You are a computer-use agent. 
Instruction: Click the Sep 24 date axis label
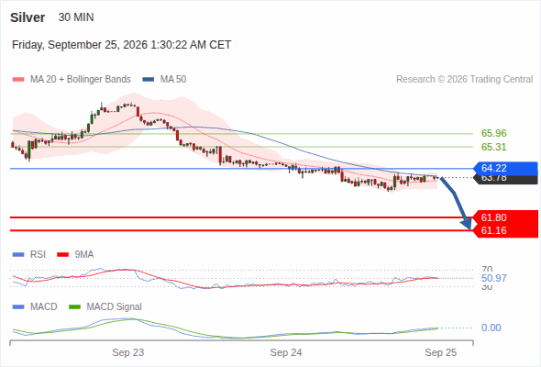[286, 352]
